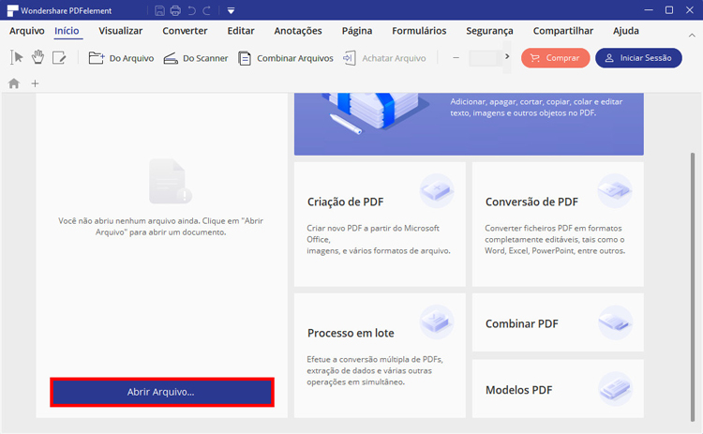Click Achatar Arquivo toolbar item
The width and height of the screenshot is (703, 434).
coord(384,58)
